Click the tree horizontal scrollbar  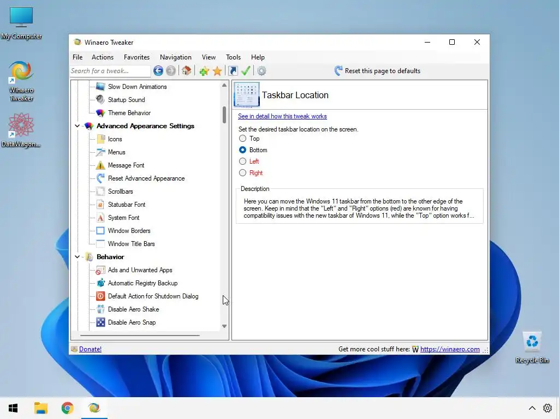[x=140, y=336]
